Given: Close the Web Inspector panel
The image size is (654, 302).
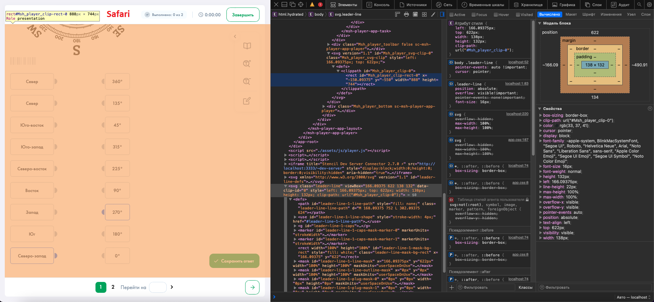Looking at the screenshot, I should pyautogui.click(x=276, y=4).
